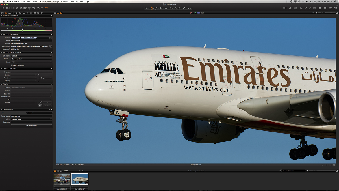Open the Color tool tab with three circles

pos(10,13)
